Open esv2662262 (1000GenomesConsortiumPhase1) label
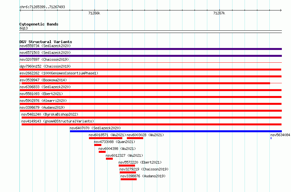Screen dimensions: 291x192 (59, 73)
